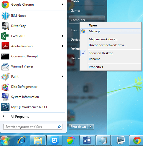This screenshot has height=146, width=143.
Task: Toggle Show on Desktop checkmark
Action: [x=83, y=53]
